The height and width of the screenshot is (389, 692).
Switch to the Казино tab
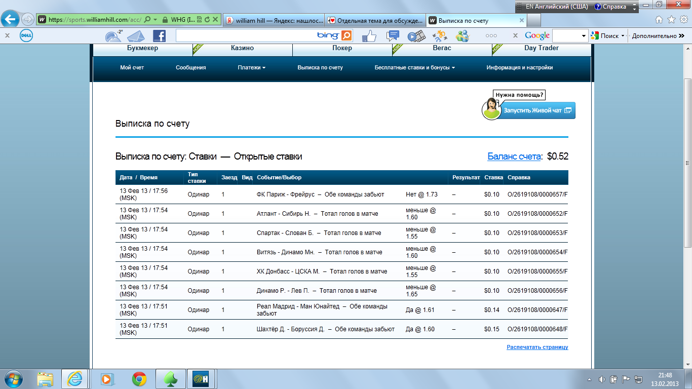coord(242,48)
